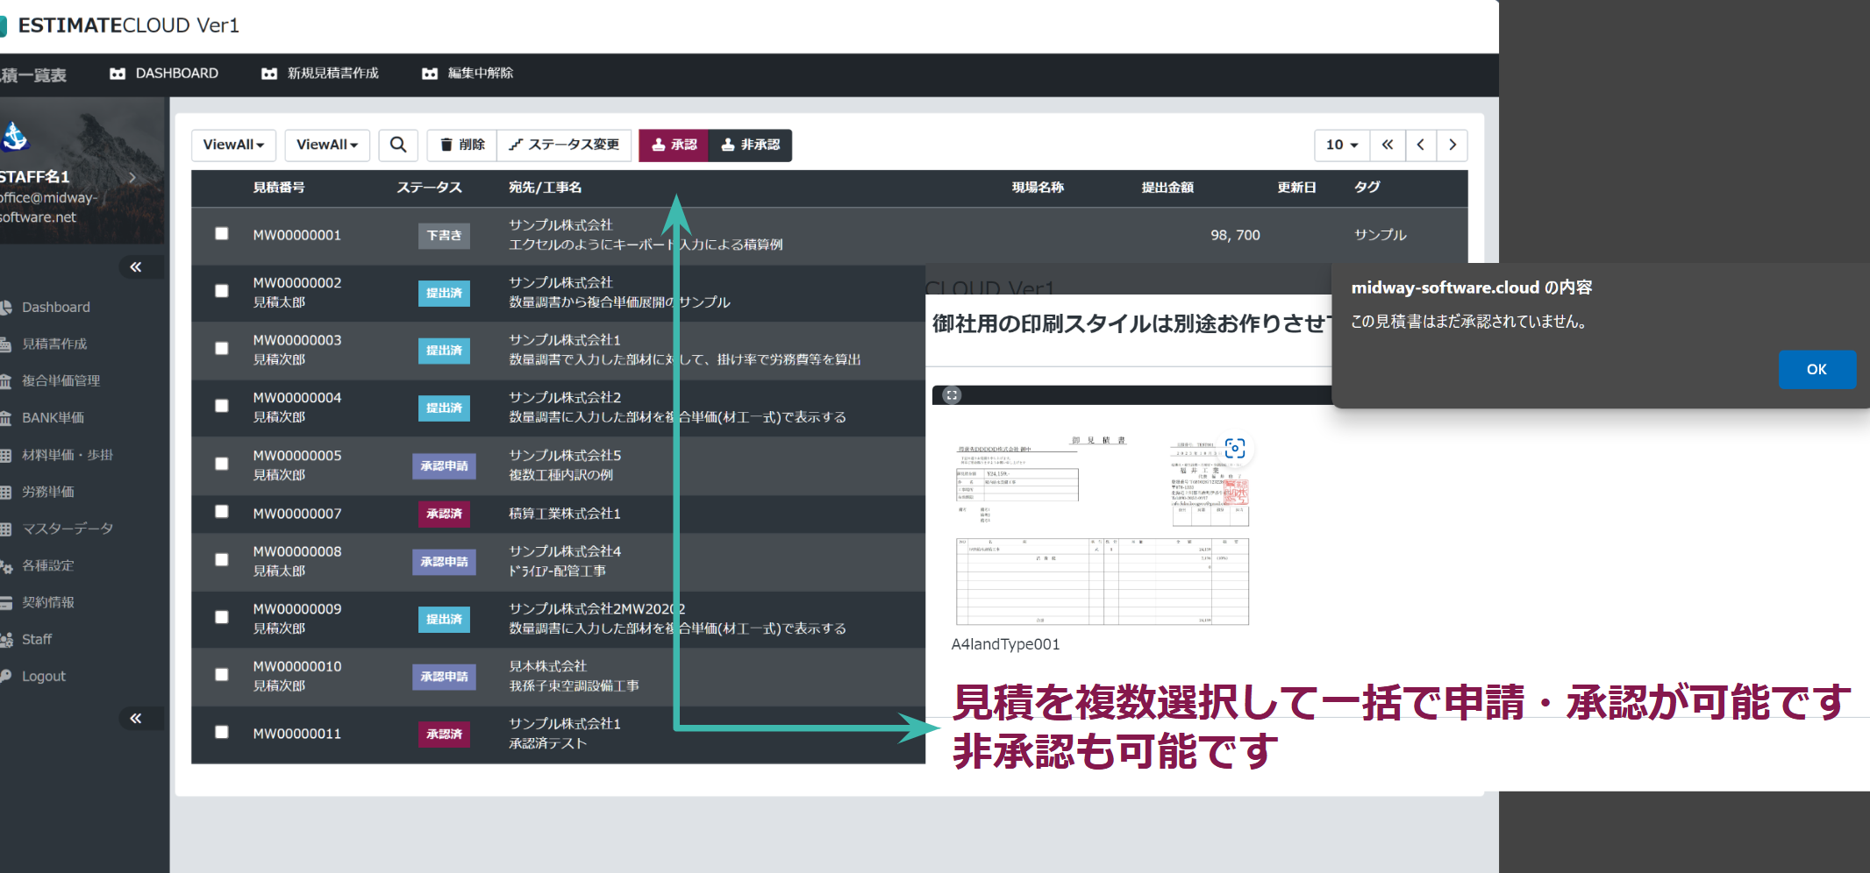Expand STAFF名1 profile arrow
The width and height of the screenshot is (1870, 873).
pyautogui.click(x=132, y=177)
